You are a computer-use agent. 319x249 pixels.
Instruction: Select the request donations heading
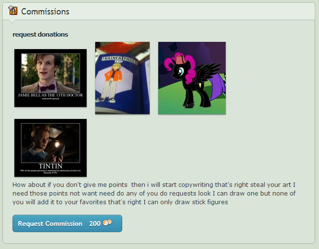[40, 34]
